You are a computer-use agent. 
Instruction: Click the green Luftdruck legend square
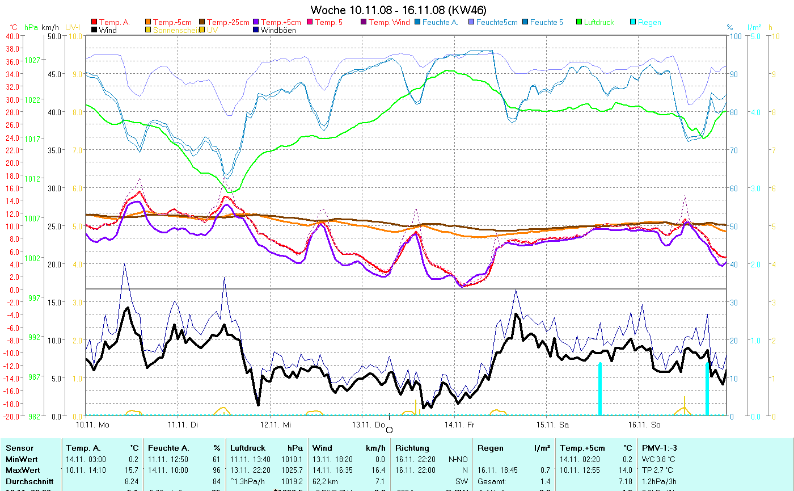point(579,22)
